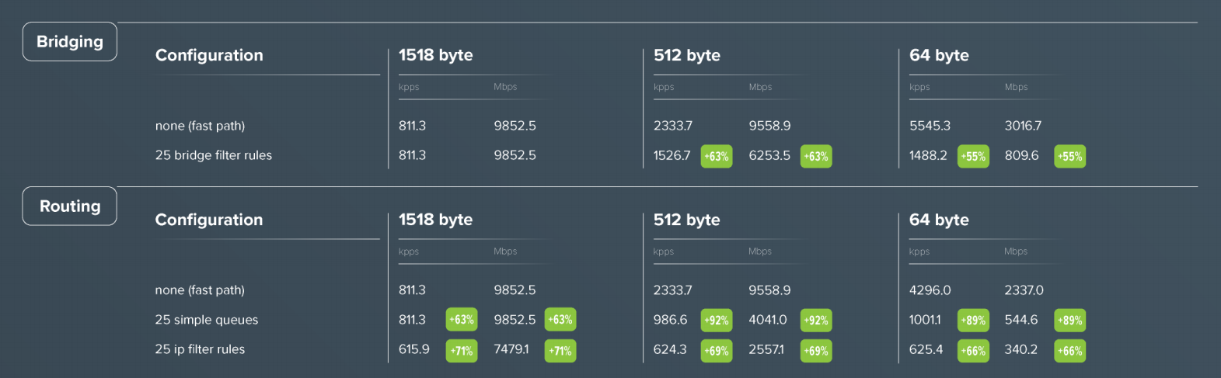This screenshot has height=378, width=1221.
Task: Click the Bridging Configuration column heading
Action: pyautogui.click(x=209, y=55)
